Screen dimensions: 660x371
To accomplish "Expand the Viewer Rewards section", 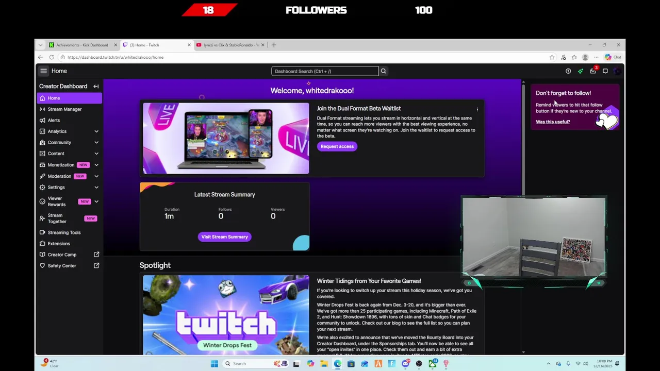I will click(96, 201).
